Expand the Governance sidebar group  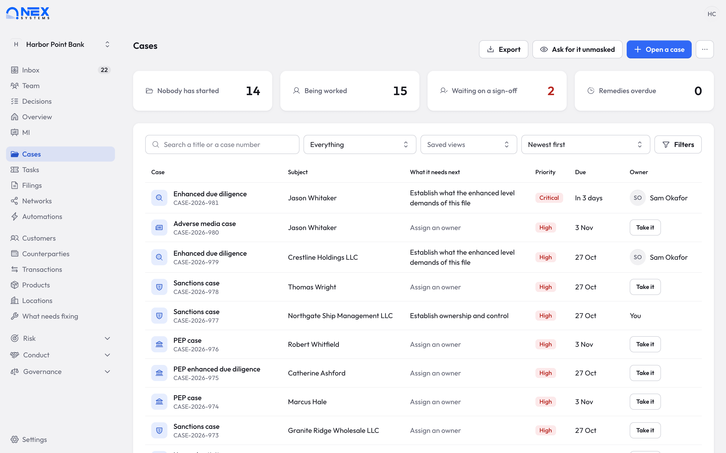tap(60, 371)
